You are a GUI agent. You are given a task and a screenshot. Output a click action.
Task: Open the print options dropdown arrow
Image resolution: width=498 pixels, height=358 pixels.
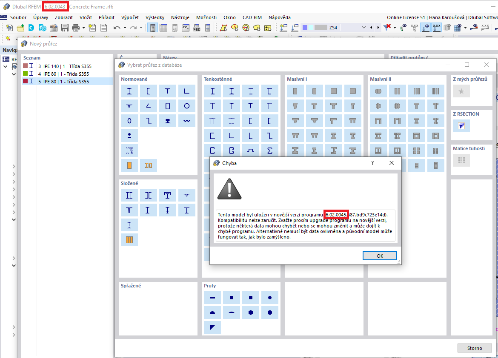(x=83, y=28)
